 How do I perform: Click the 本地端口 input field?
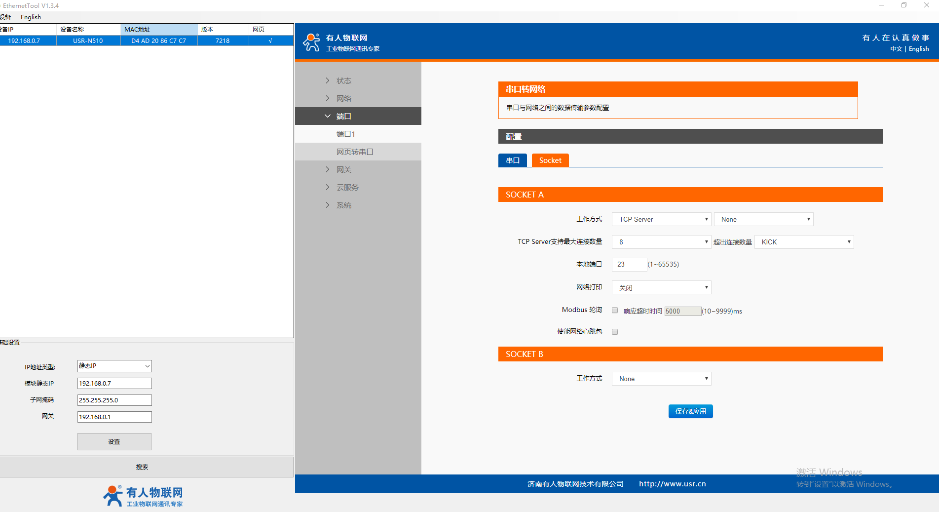click(x=629, y=265)
